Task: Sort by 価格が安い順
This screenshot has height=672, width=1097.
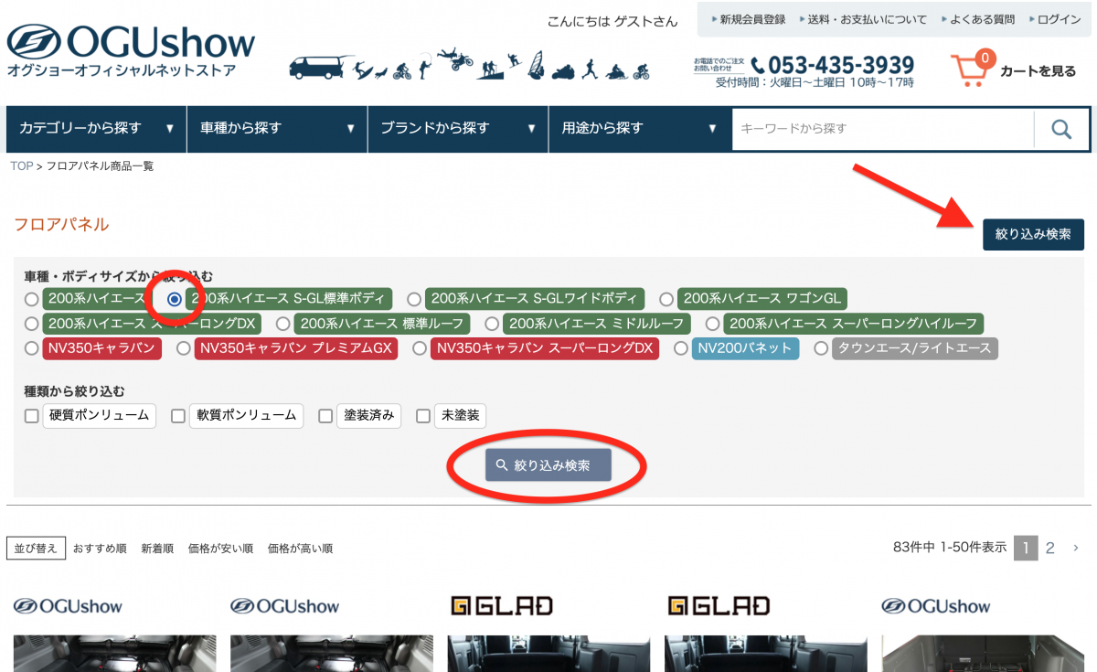Action: 220,549
